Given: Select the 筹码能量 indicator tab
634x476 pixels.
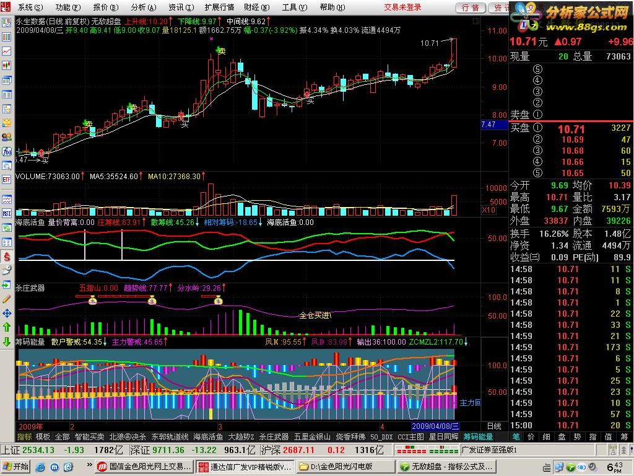Looking at the screenshot, I should [x=479, y=437].
